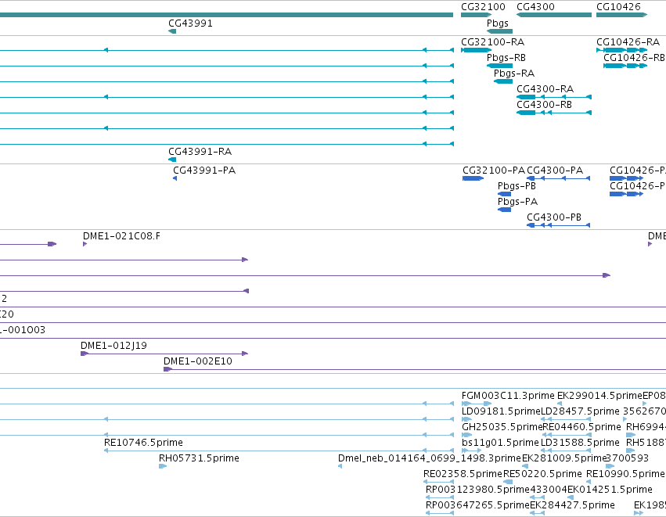
Task: Select the CG32100-PA protein glyph
Action: [x=473, y=178]
